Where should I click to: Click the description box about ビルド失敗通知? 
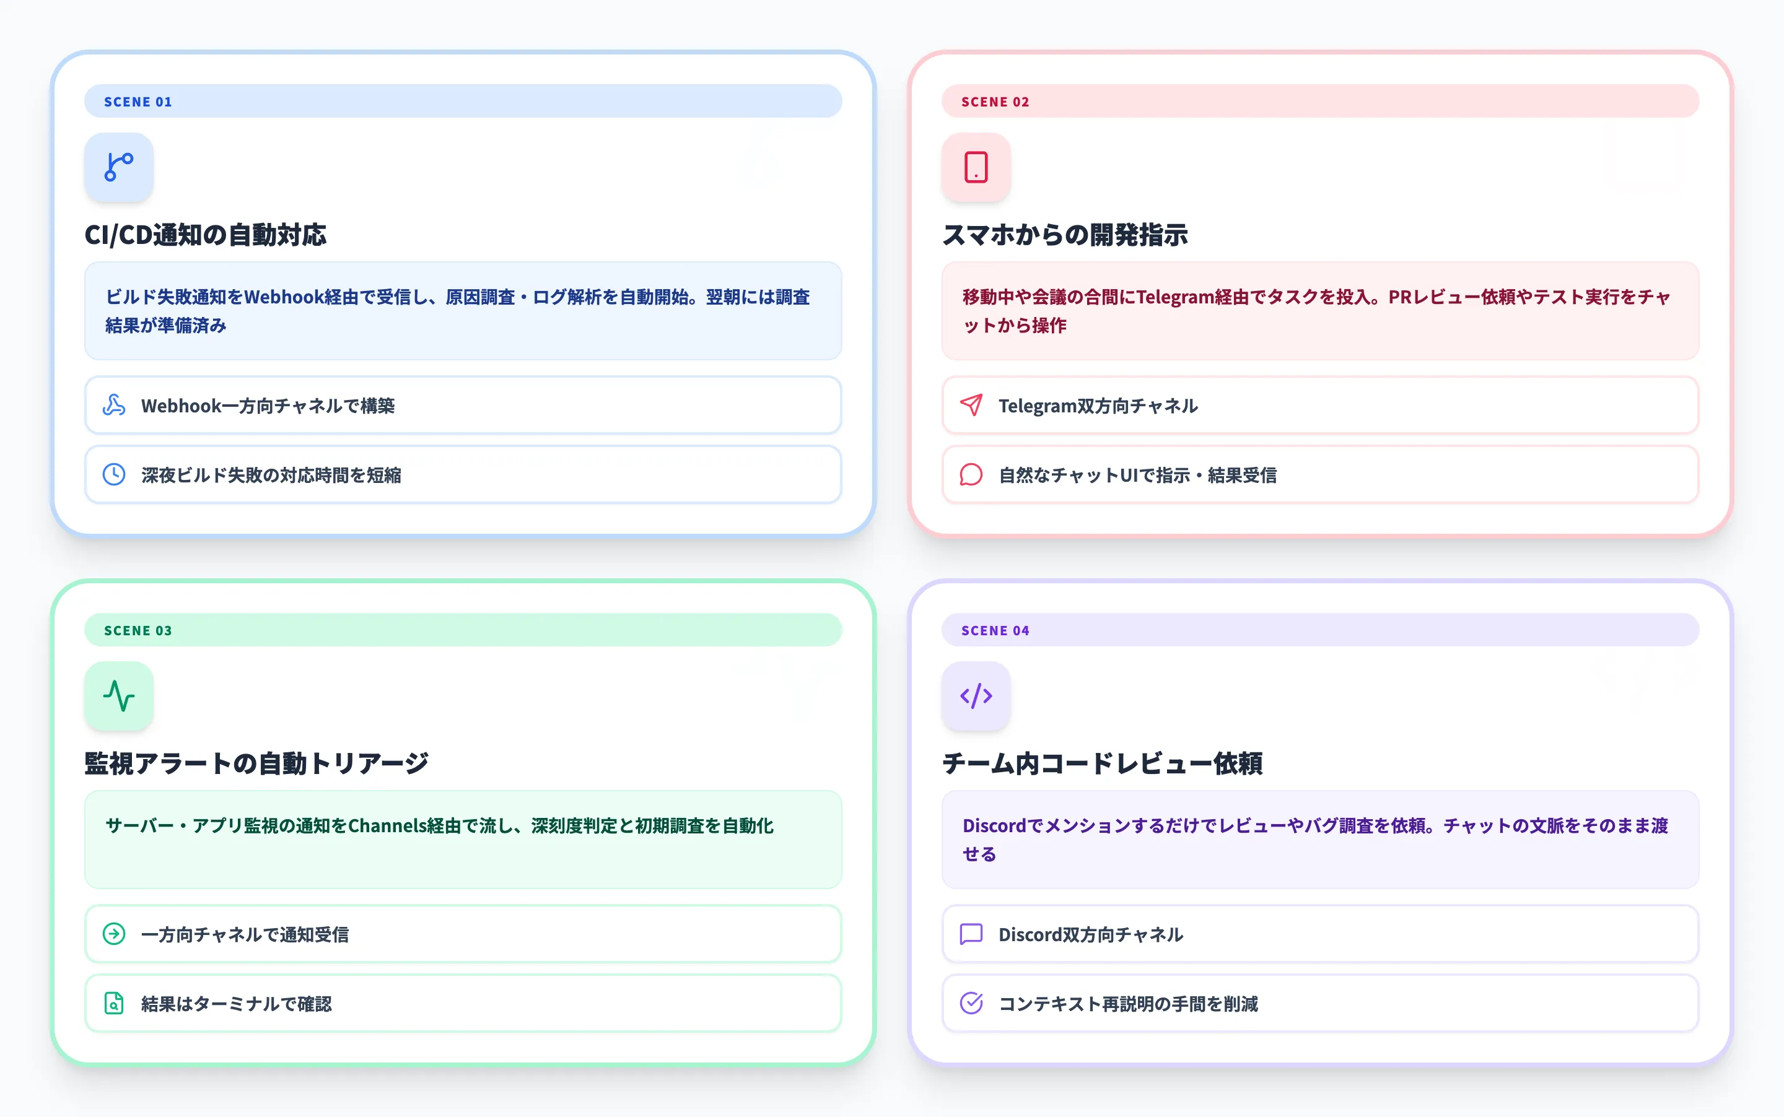click(463, 311)
